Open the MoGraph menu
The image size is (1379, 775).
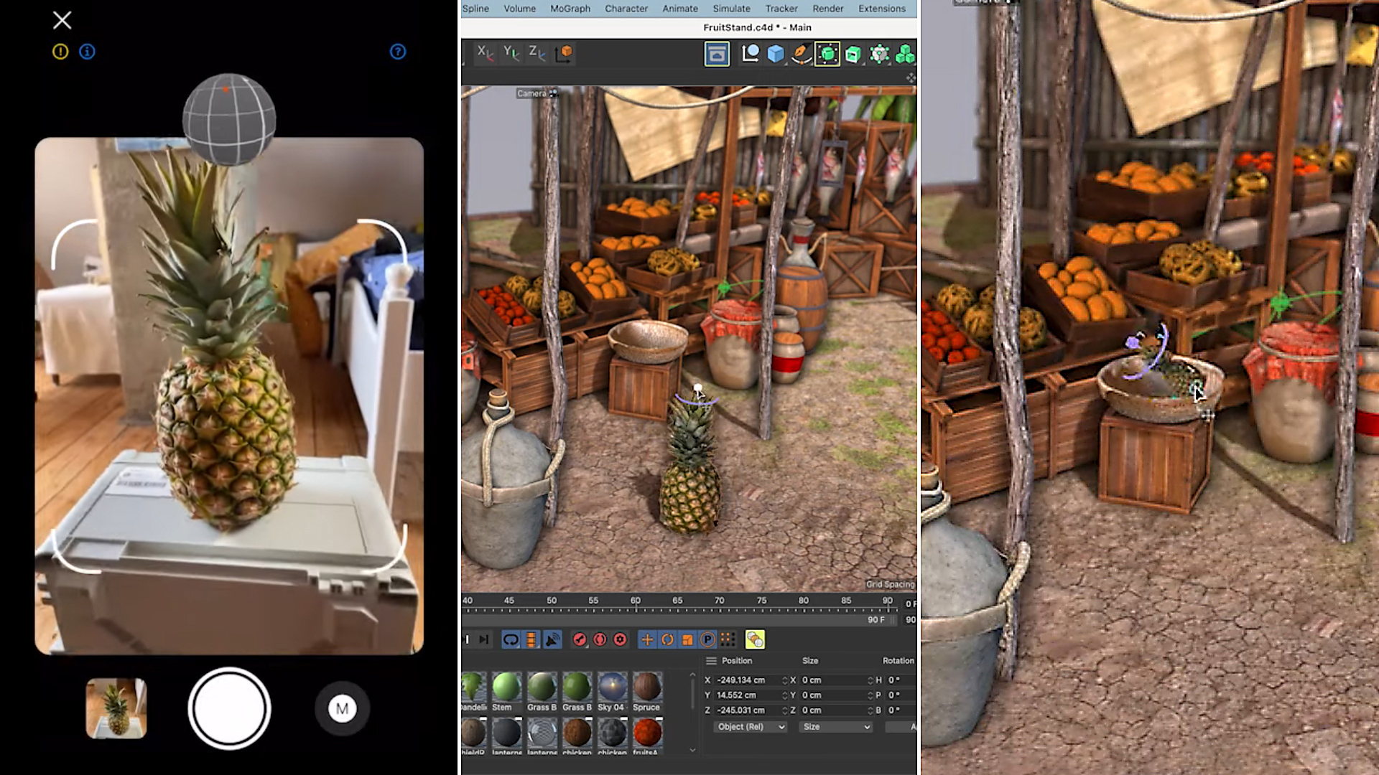pyautogui.click(x=571, y=9)
